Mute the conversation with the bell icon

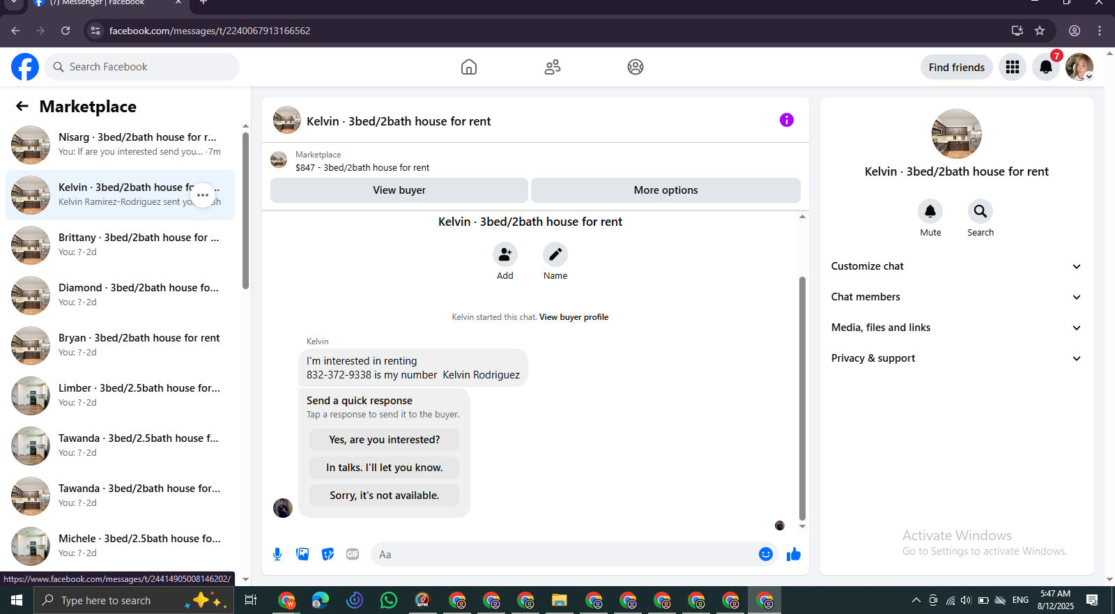tap(930, 211)
